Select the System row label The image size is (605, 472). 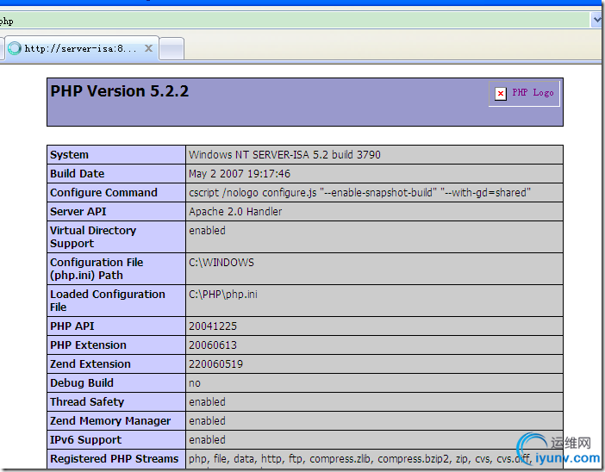click(x=70, y=155)
